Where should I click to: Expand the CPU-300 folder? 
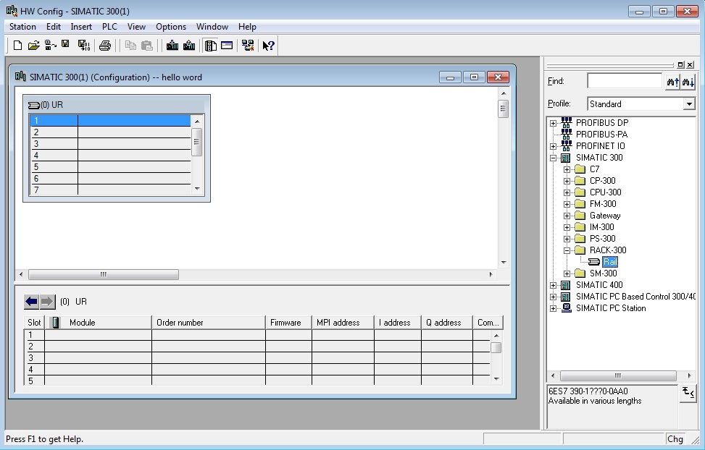[x=567, y=192]
